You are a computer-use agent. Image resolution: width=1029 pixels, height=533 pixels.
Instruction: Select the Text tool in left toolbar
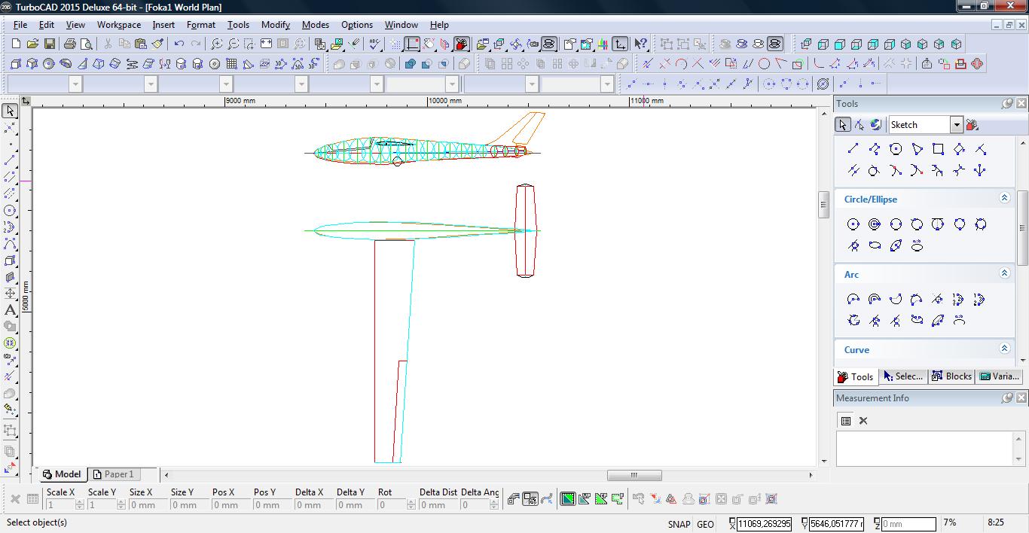pyautogui.click(x=10, y=310)
